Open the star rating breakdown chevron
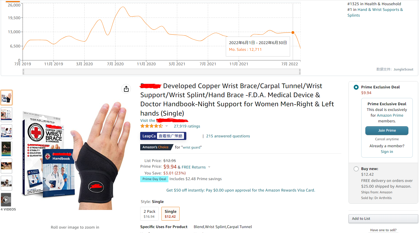The width and height of the screenshot is (419, 233). click(167, 126)
